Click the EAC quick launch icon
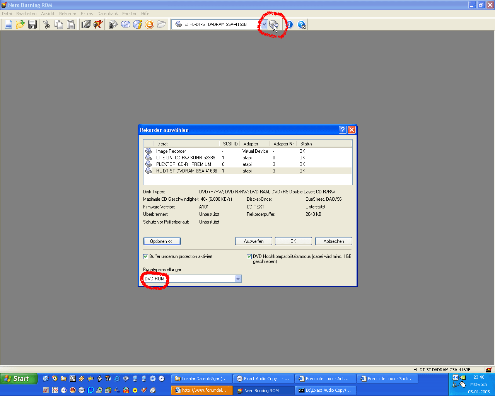Screen dimensions: 495x396 click(x=82, y=390)
